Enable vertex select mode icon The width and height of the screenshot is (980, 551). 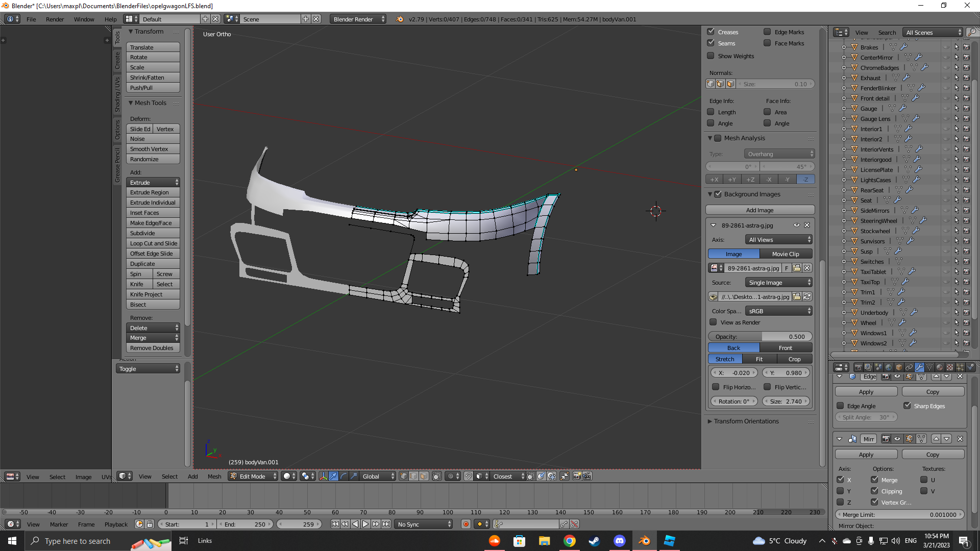(403, 476)
